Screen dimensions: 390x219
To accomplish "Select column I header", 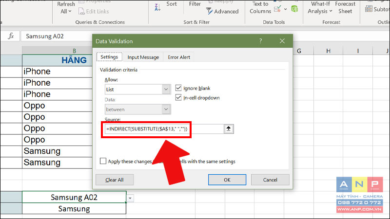I will pyautogui.click(x=358, y=51).
